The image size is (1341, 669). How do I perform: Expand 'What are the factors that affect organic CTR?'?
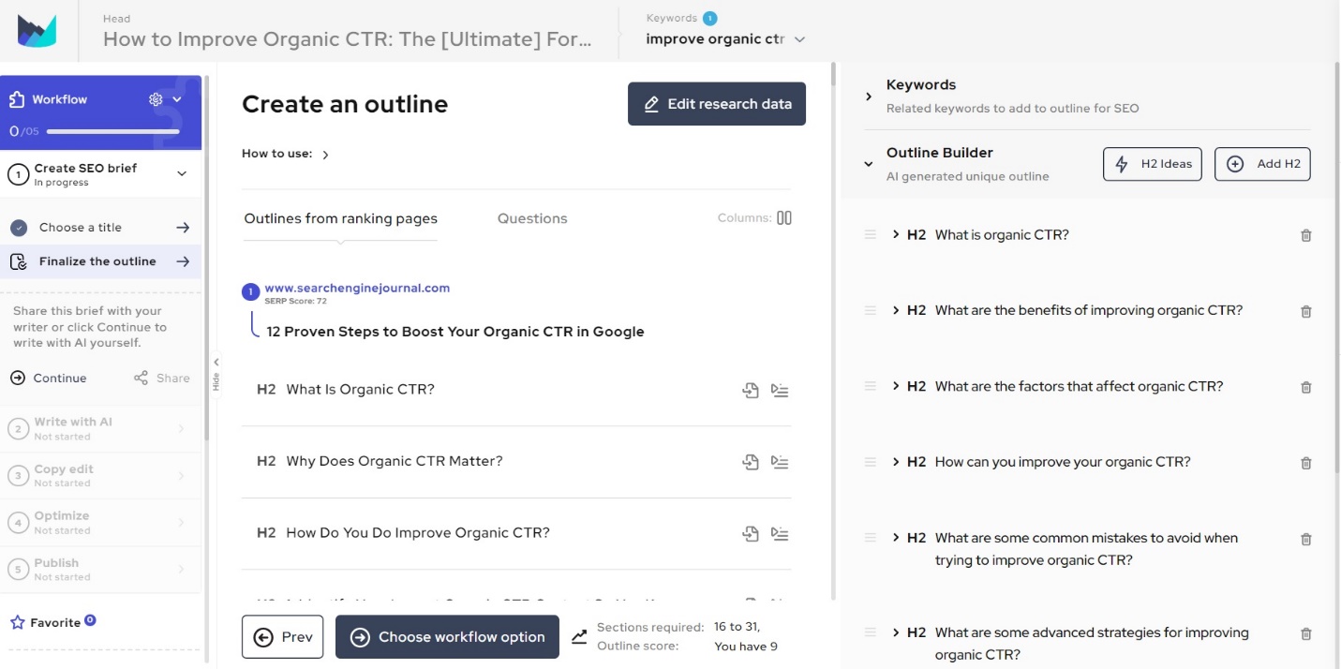[x=896, y=386]
